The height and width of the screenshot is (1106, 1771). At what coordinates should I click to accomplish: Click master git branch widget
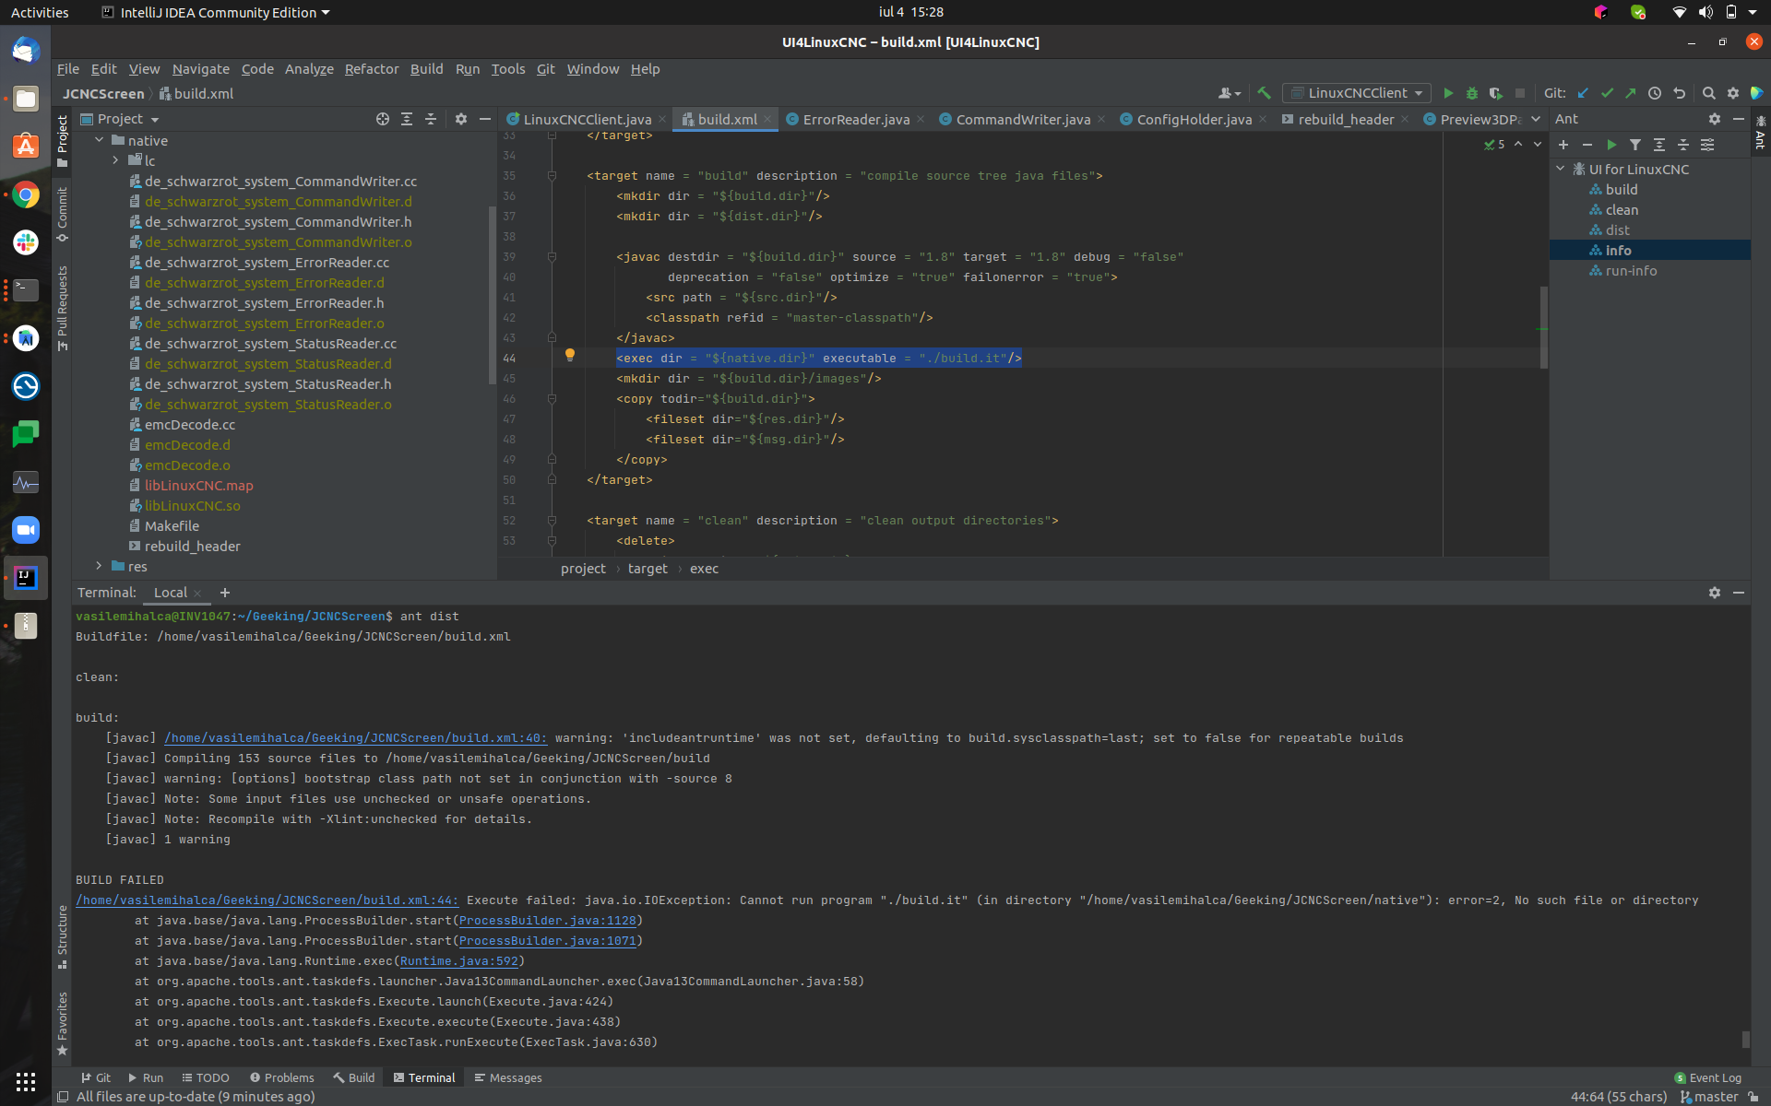pyautogui.click(x=1709, y=1097)
